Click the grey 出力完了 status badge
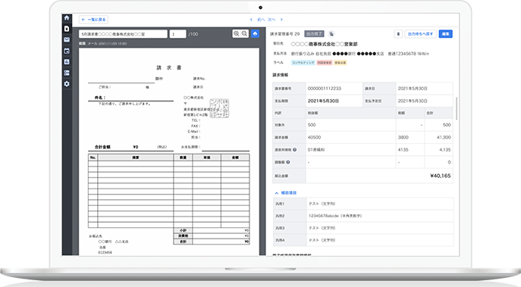 314,34
